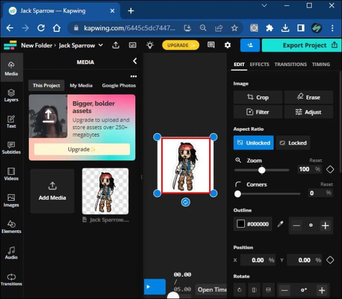Set aspect ratio to Unlocked
Viewport: 342px width, 299px height.
[253, 143]
